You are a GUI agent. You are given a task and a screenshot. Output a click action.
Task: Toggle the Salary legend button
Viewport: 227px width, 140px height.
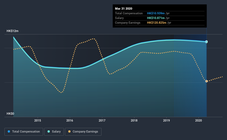tap(54, 132)
